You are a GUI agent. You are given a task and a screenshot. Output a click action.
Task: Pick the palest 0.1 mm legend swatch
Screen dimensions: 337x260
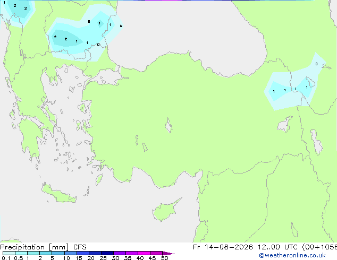[x=9, y=253]
